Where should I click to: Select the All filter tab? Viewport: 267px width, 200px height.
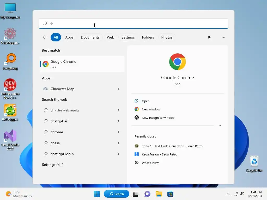56,37
